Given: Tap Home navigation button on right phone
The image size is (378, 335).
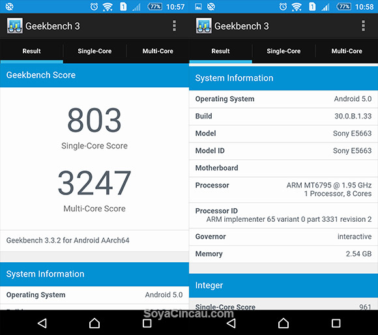Looking at the screenshot, I should (283, 323).
